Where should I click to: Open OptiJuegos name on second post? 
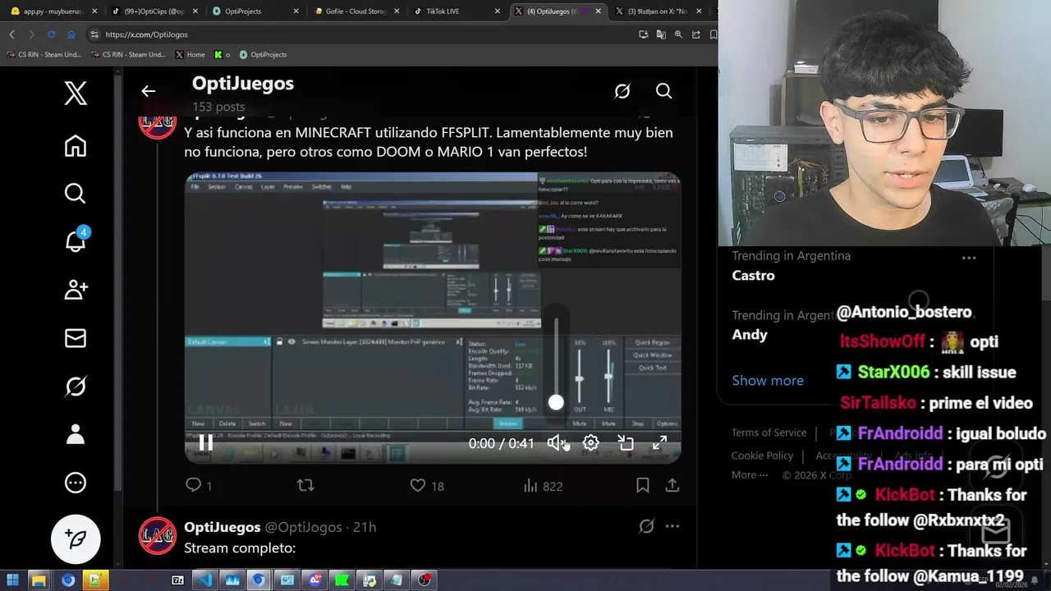(x=223, y=527)
